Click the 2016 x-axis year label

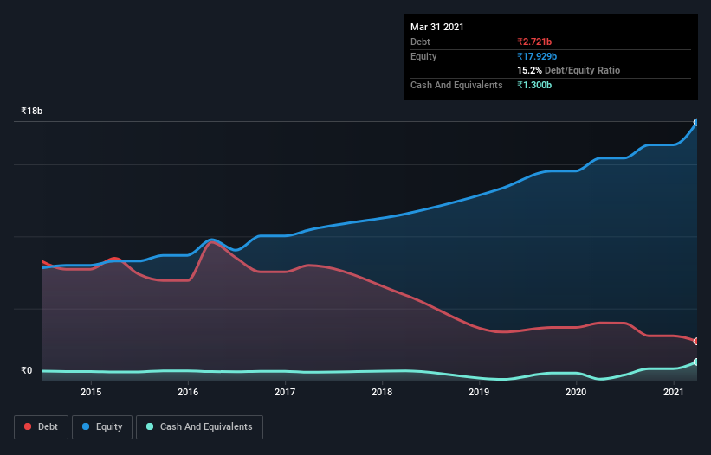(188, 392)
